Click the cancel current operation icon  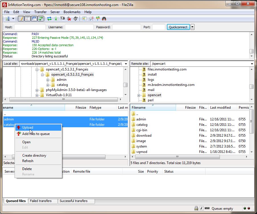(62, 19)
